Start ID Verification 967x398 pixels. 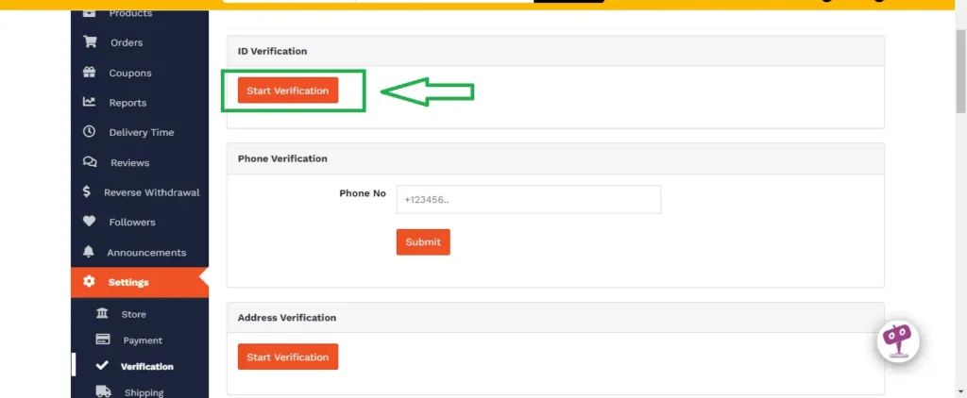287,91
